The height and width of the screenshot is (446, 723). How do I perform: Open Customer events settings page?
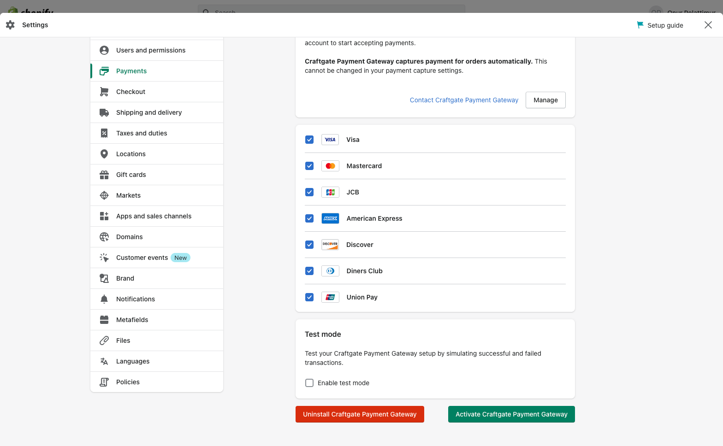tap(142, 258)
